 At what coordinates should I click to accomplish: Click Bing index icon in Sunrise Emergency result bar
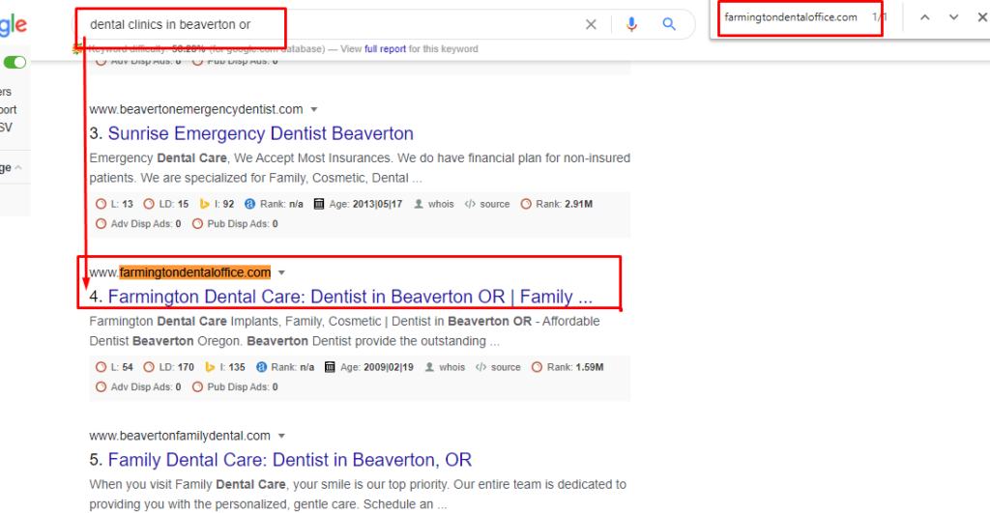[205, 204]
